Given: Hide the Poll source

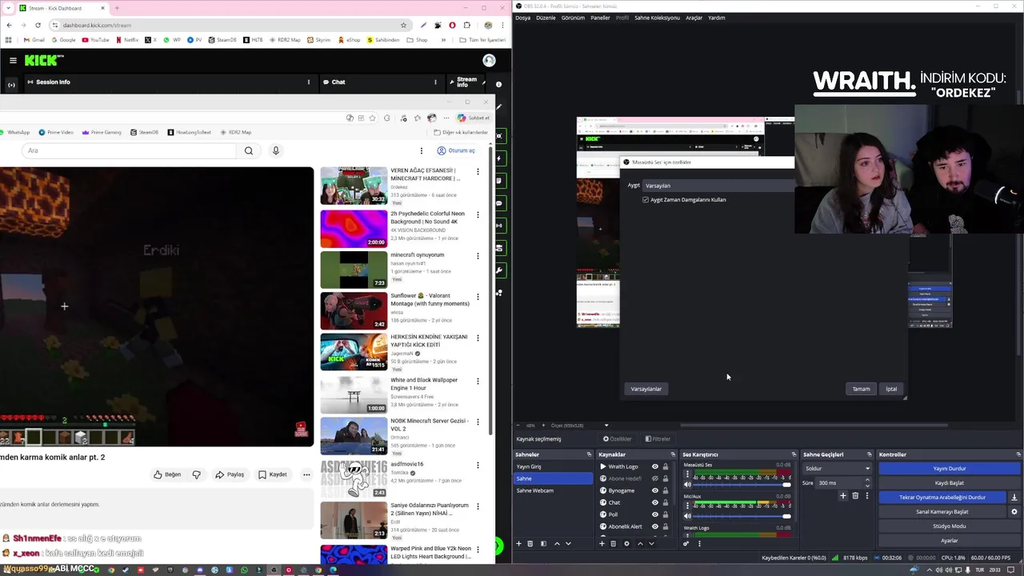Looking at the screenshot, I should point(654,514).
